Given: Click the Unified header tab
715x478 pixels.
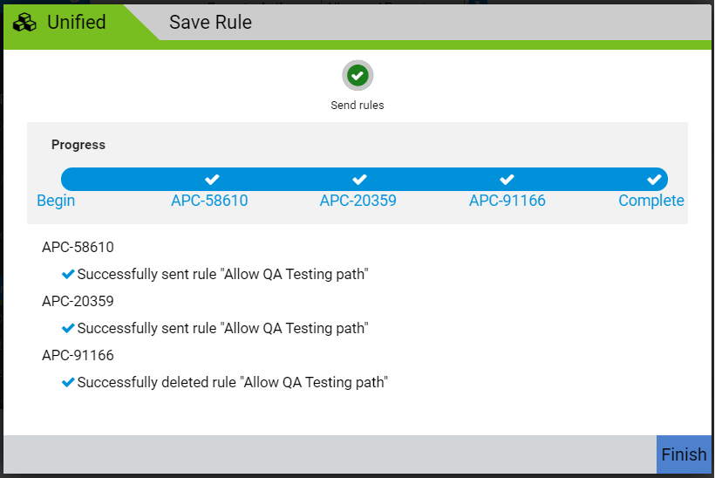Looking at the screenshot, I should (x=76, y=23).
